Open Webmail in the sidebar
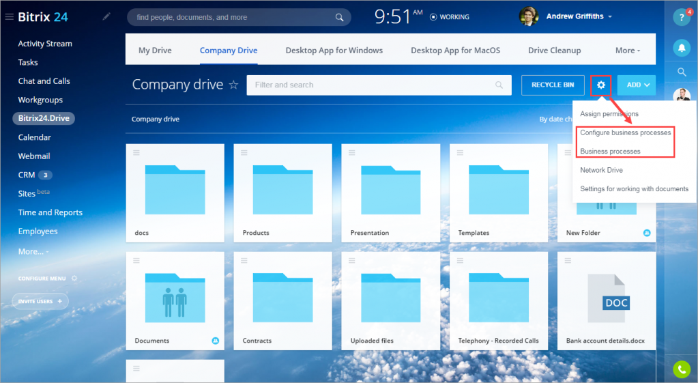The image size is (698, 383). click(34, 156)
